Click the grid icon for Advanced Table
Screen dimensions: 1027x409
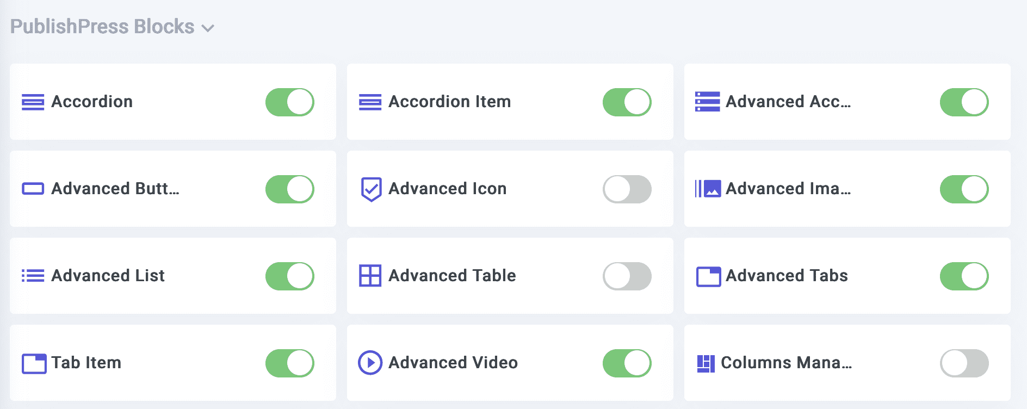[x=369, y=276]
